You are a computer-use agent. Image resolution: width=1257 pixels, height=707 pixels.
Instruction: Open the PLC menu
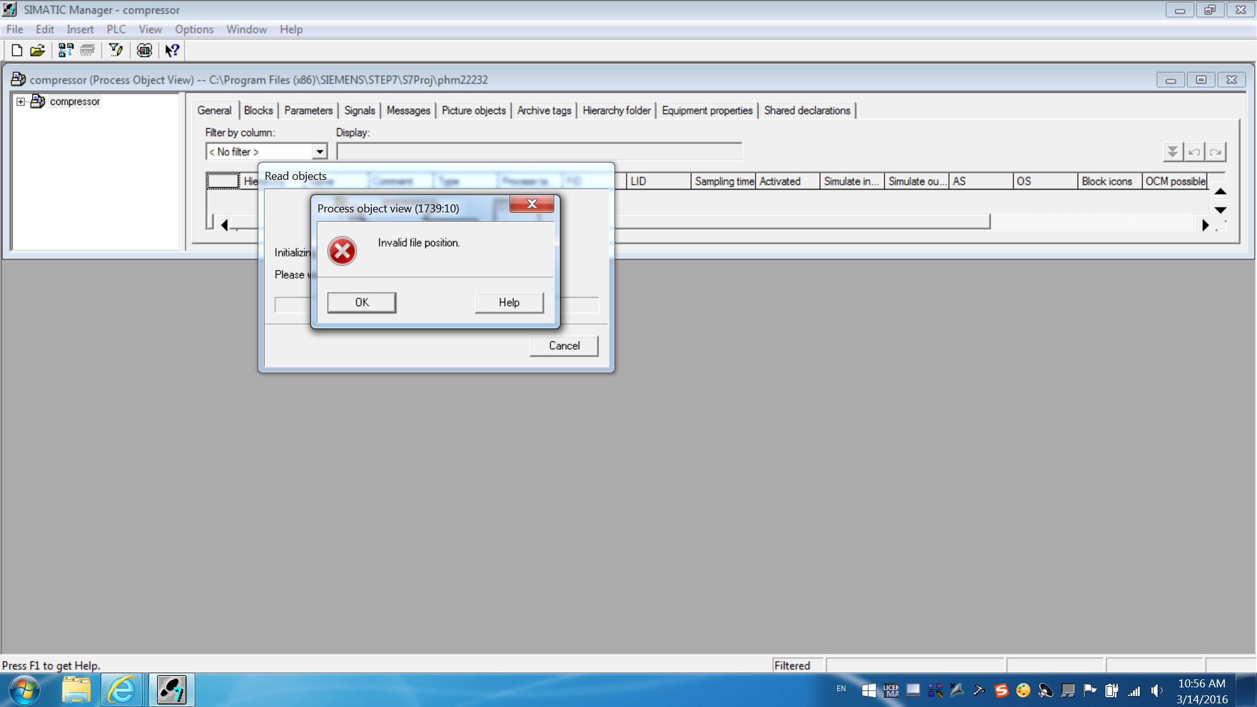pos(115,29)
